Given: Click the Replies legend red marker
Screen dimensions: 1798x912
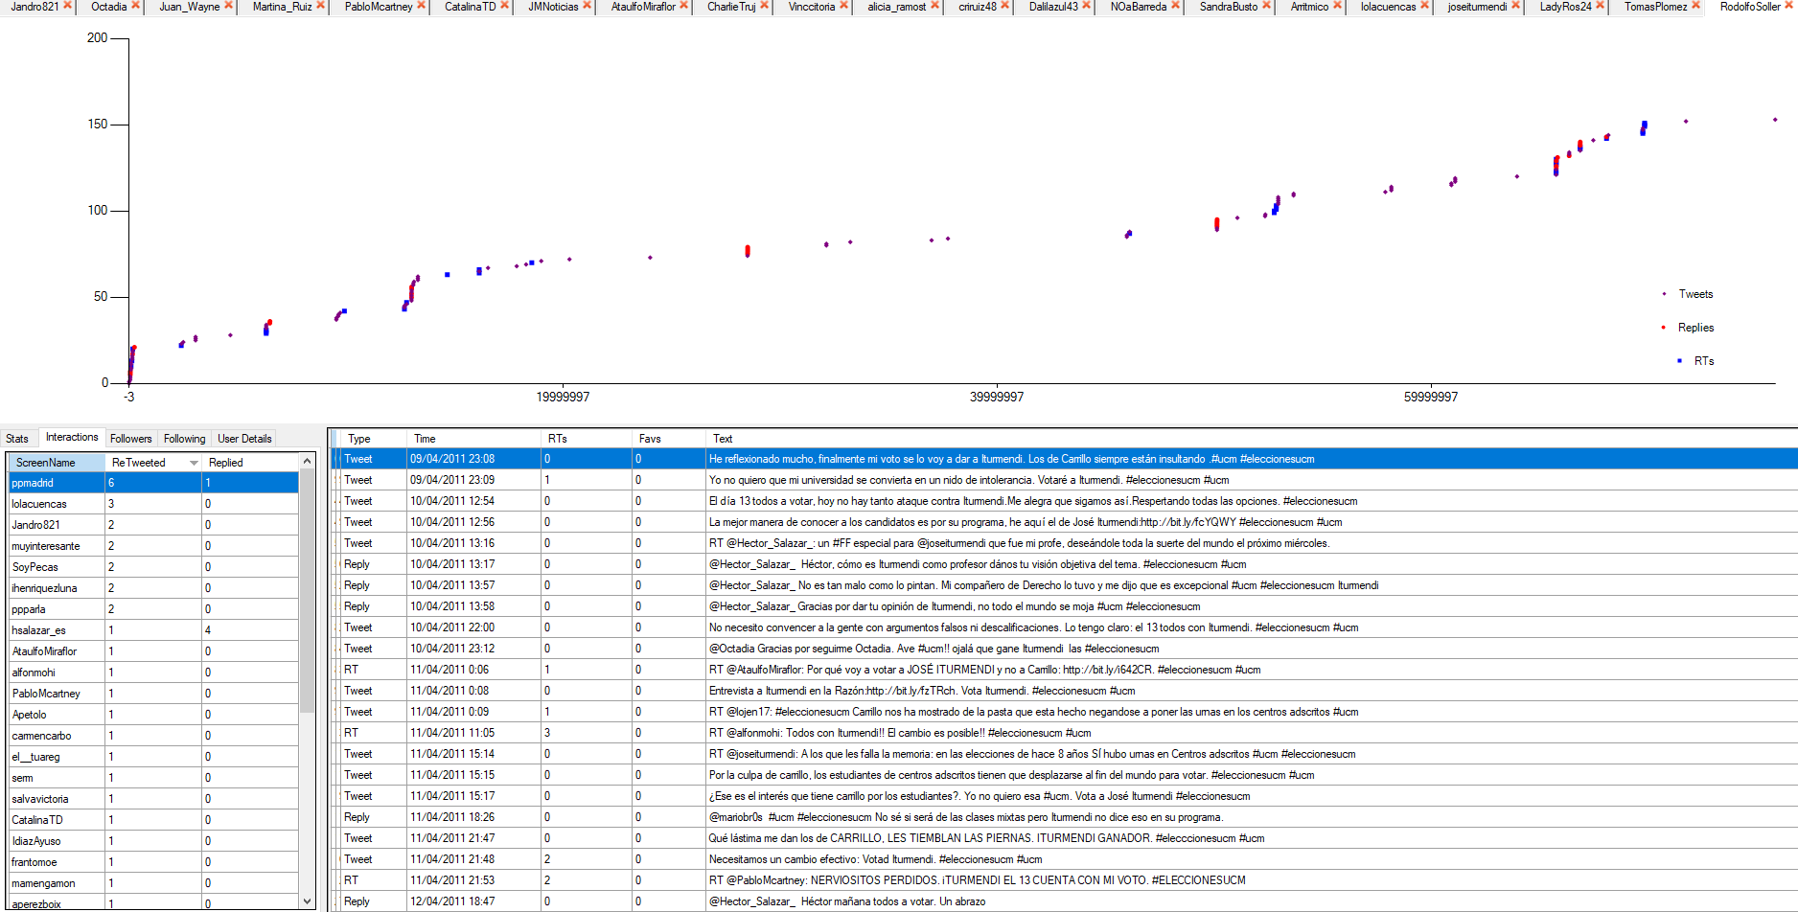Looking at the screenshot, I should (x=1663, y=328).
